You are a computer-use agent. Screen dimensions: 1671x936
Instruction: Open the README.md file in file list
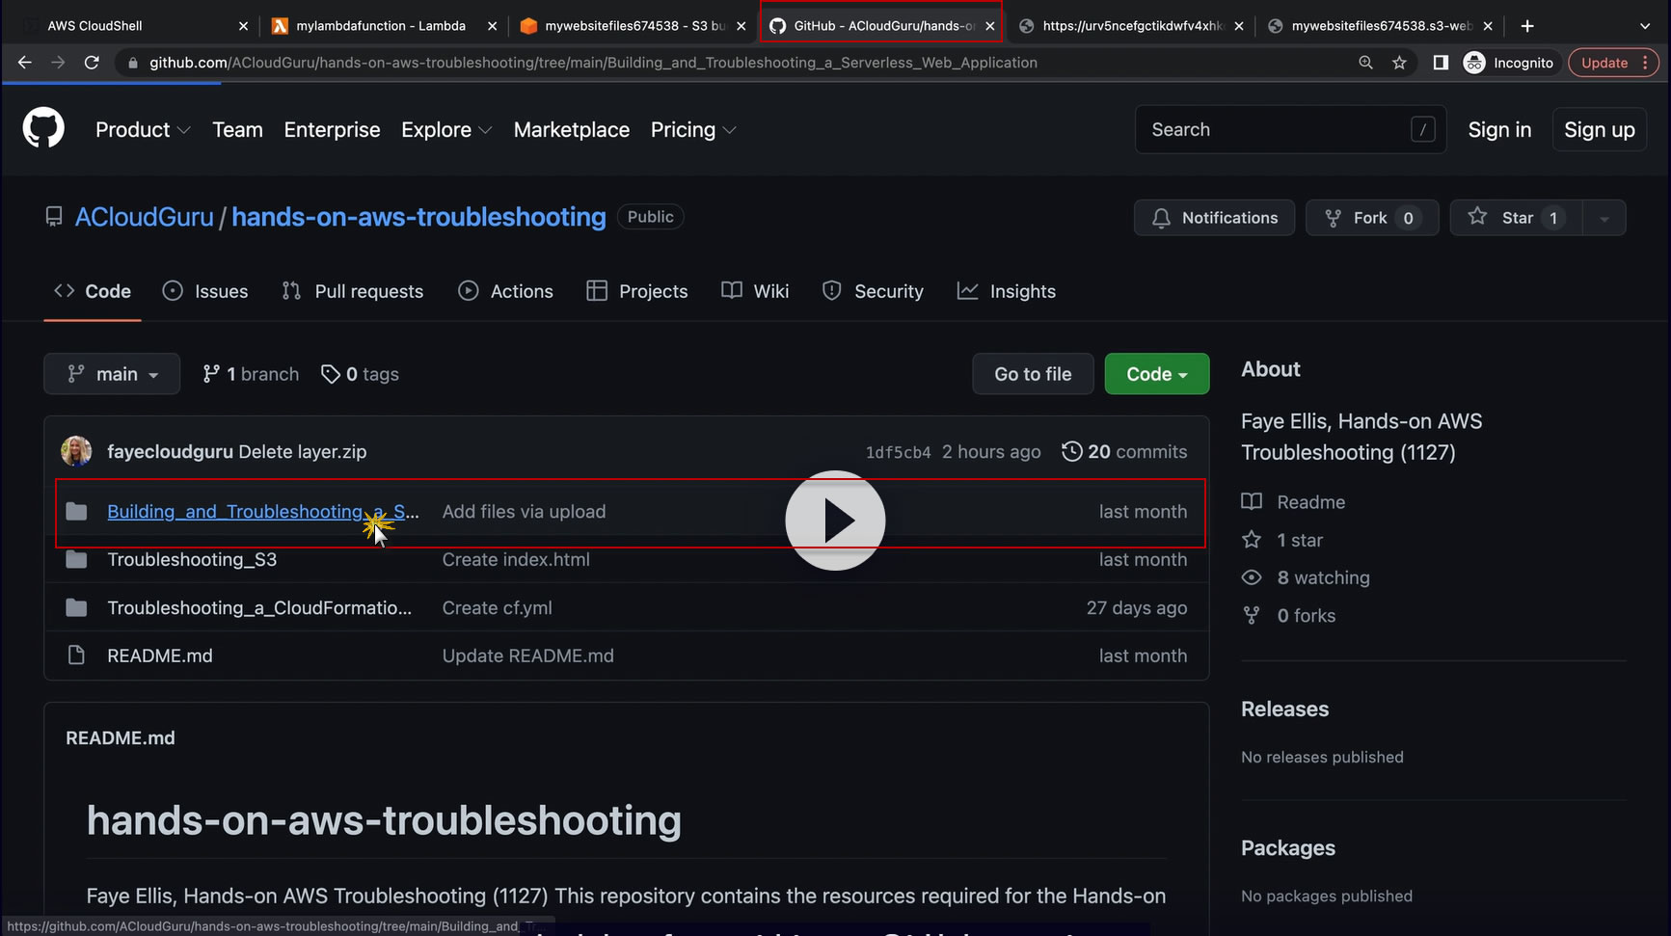[160, 656]
